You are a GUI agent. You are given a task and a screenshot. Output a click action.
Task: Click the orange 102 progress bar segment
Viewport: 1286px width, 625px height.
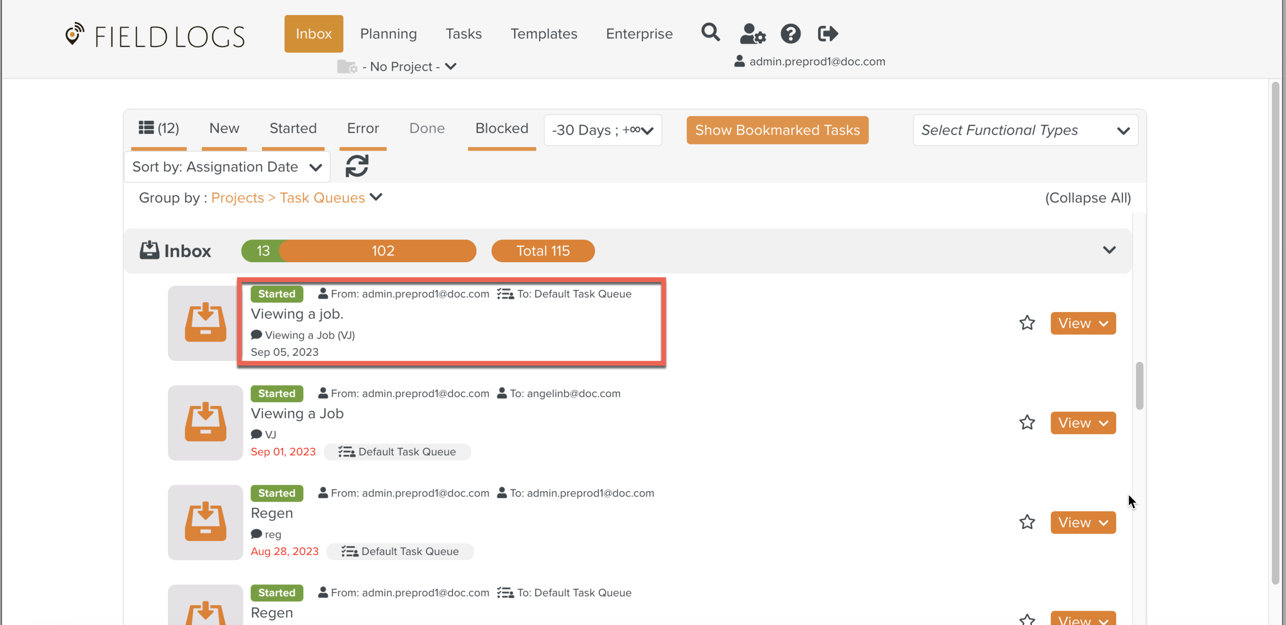[382, 251]
